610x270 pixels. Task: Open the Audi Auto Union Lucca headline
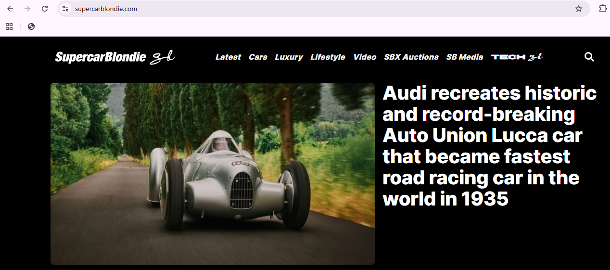[490, 146]
